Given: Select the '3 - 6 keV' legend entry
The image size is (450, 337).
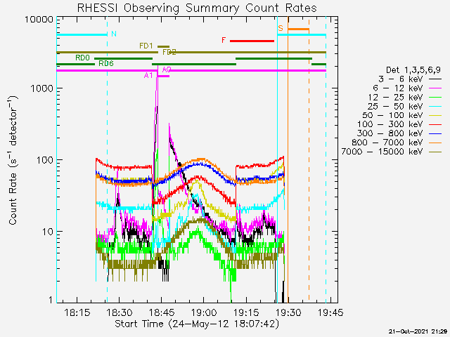Looking at the screenshot, I should coord(410,79).
